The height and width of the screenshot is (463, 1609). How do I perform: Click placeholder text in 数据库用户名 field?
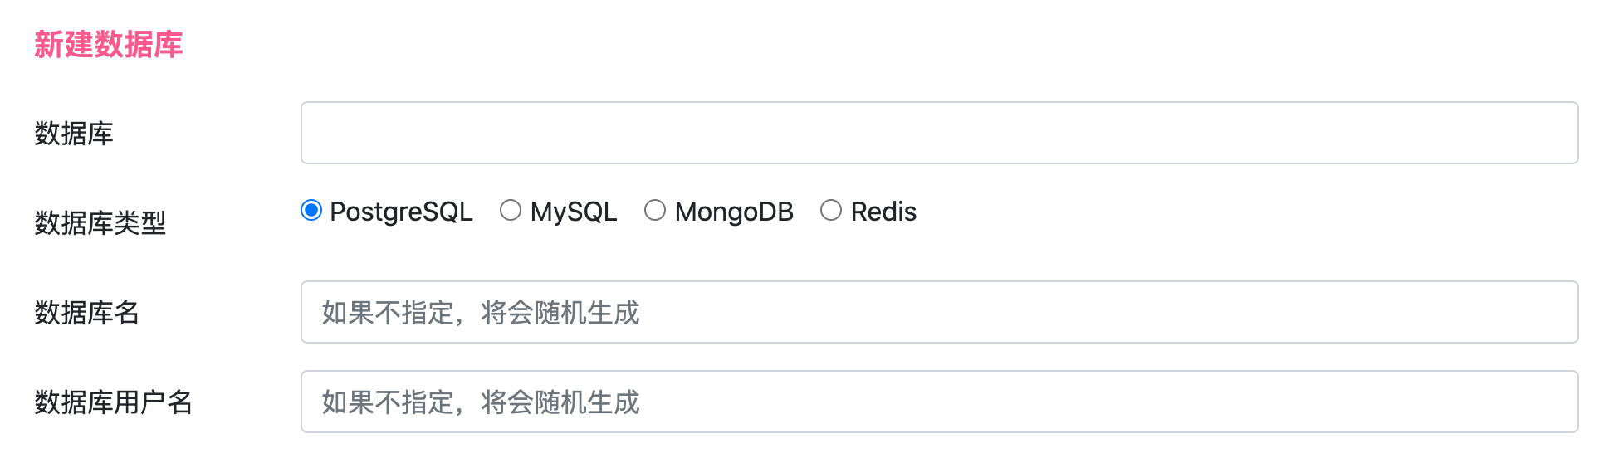(x=481, y=402)
